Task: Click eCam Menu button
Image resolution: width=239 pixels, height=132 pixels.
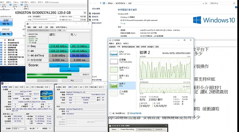Action: (114, 129)
